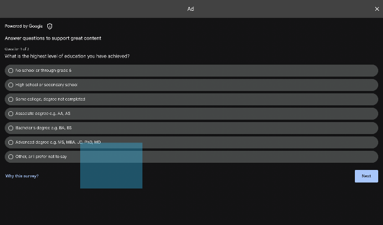Choose 'Bachelor's degree e.g. BA, BS'

(191, 128)
